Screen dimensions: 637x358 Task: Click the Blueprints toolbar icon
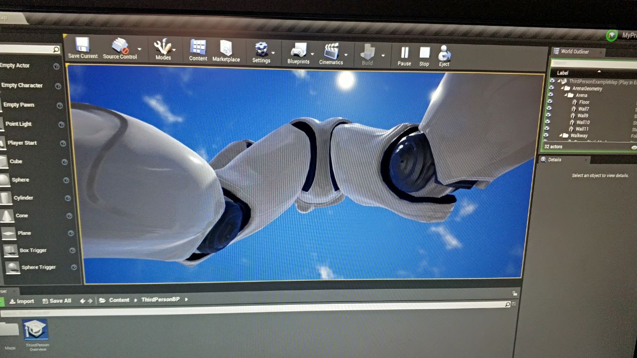[x=298, y=50]
